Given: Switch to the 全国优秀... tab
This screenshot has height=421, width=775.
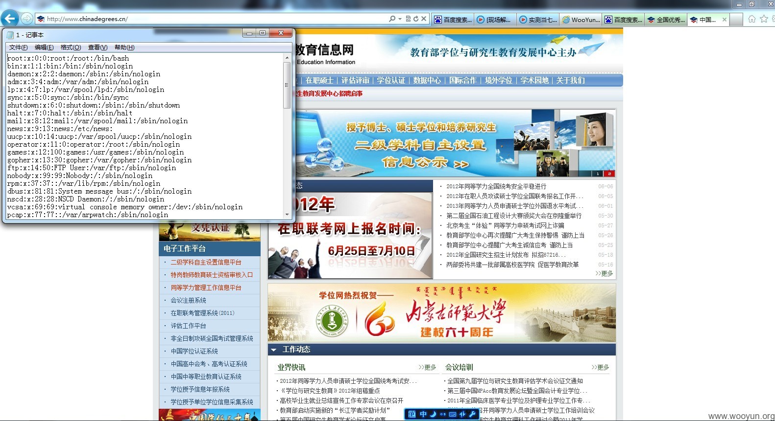Looking at the screenshot, I should click(x=665, y=20).
